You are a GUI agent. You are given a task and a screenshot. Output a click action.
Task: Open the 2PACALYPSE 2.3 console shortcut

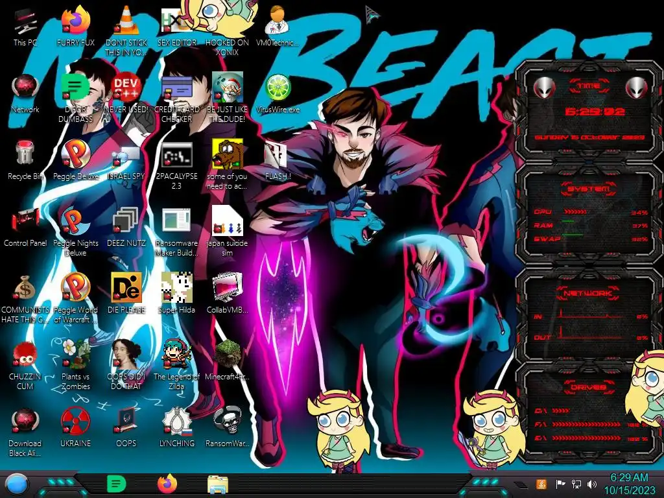click(176, 164)
